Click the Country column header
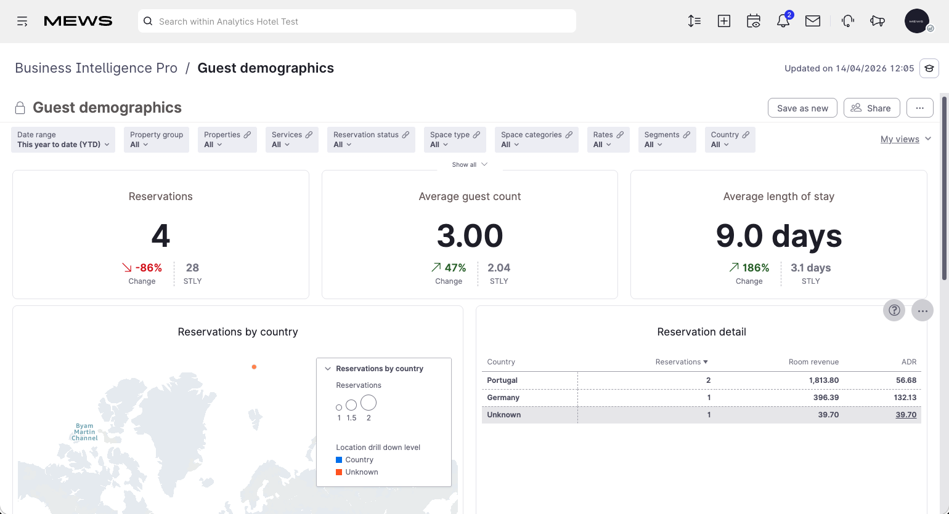 pos(501,362)
